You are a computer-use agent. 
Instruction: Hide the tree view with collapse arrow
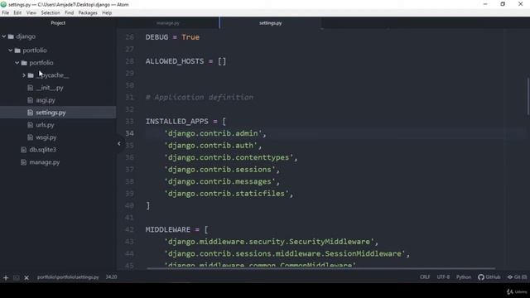(119, 143)
